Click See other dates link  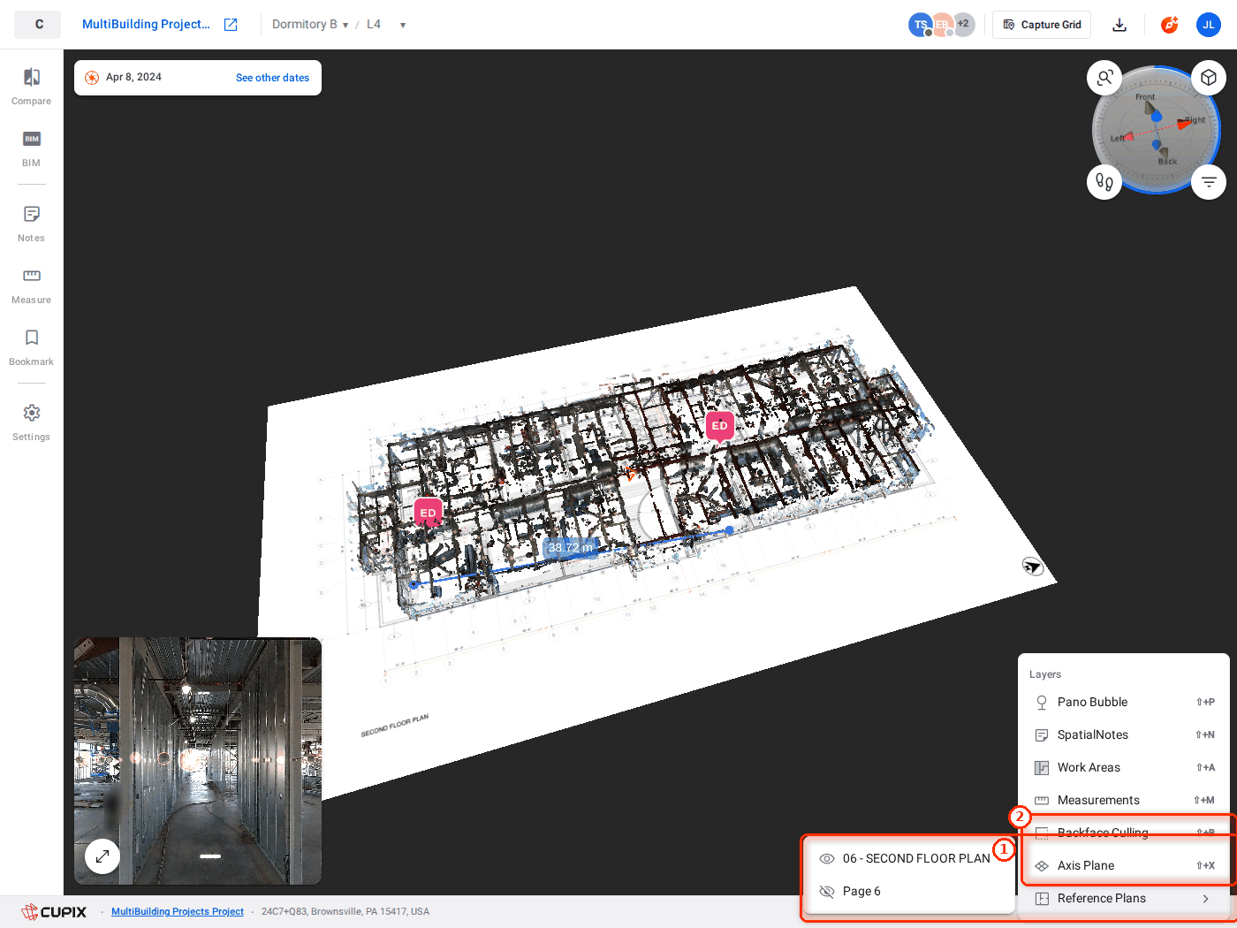(x=272, y=78)
